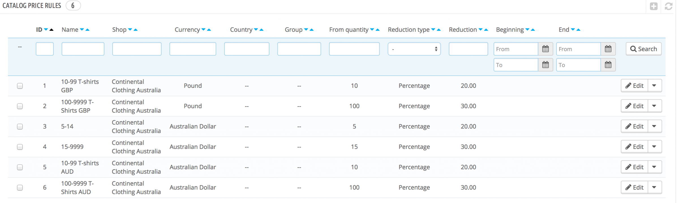Screen dimensions: 679x203
Task: Sort Name column descending arrow
Action: click(x=82, y=30)
